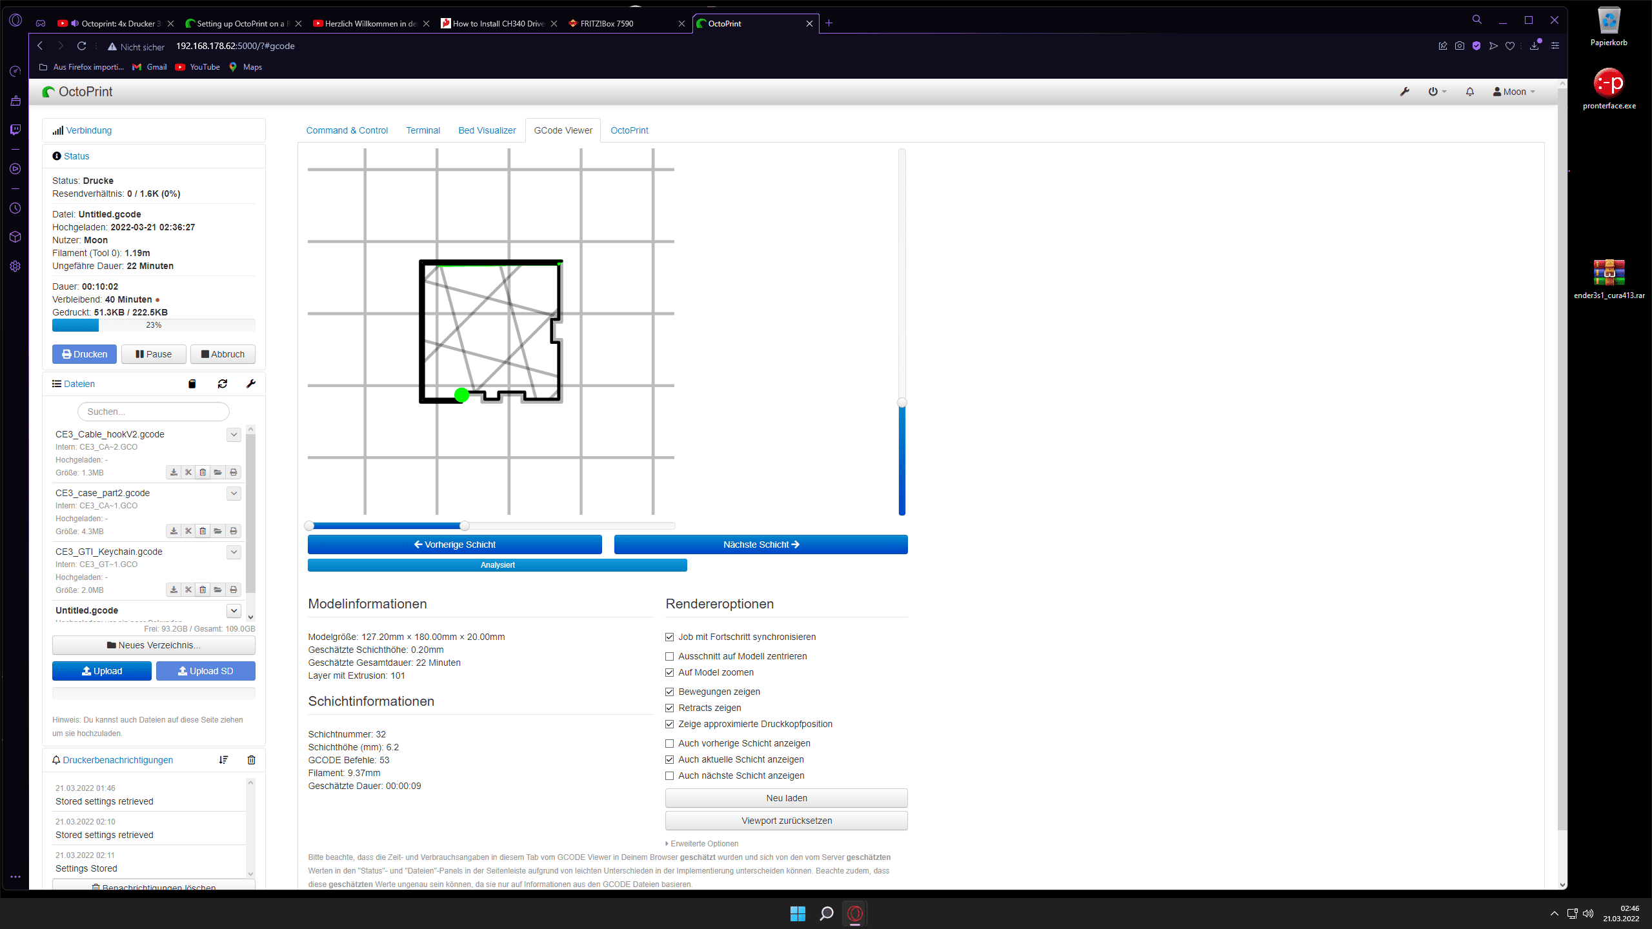Click the 23% print progress bar
The image size is (1652, 929).
click(x=154, y=325)
